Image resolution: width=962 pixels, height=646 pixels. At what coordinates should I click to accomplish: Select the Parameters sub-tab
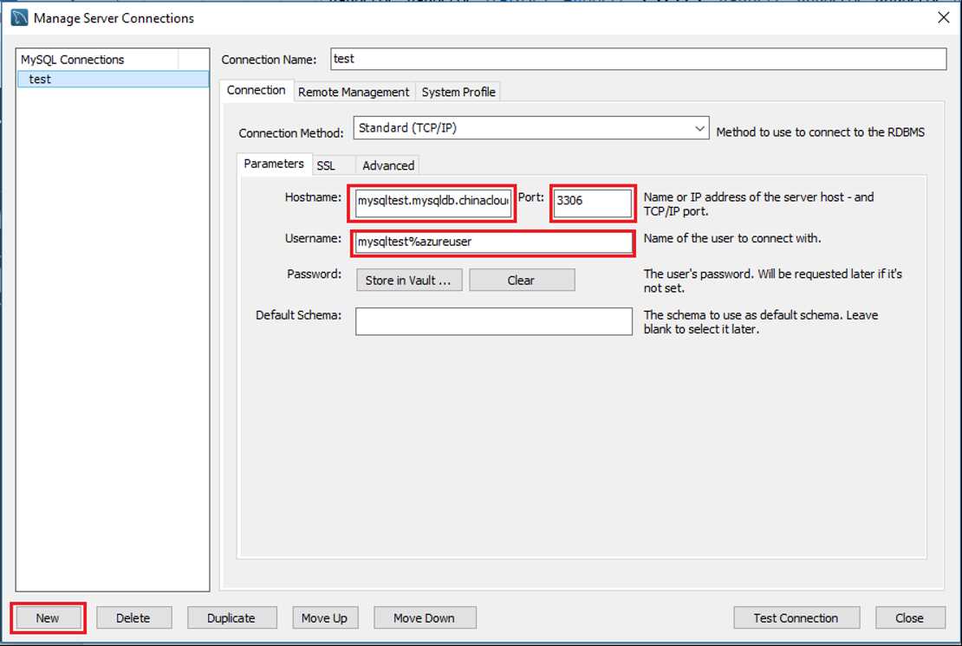[274, 164]
